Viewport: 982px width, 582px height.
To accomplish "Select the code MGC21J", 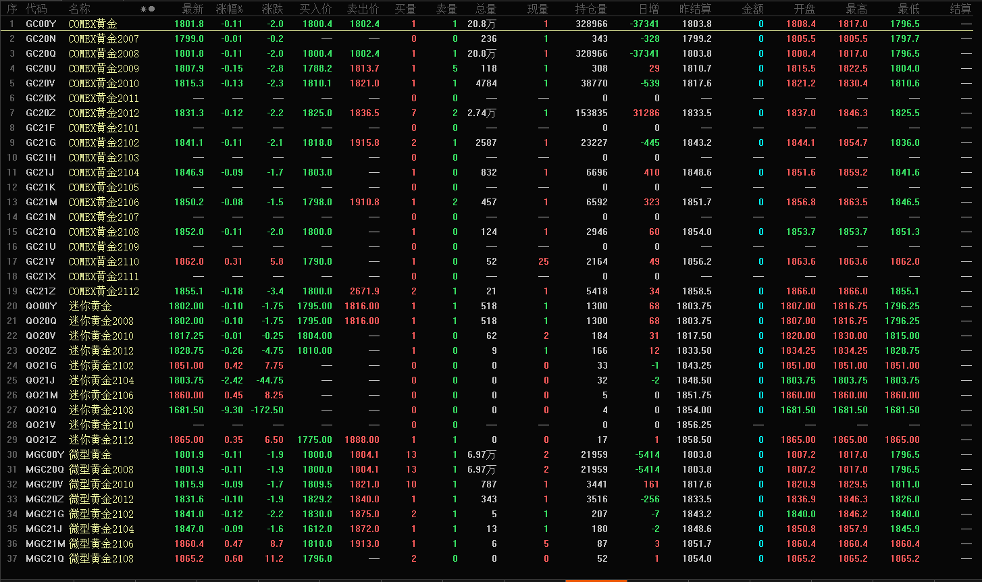I will [44, 529].
